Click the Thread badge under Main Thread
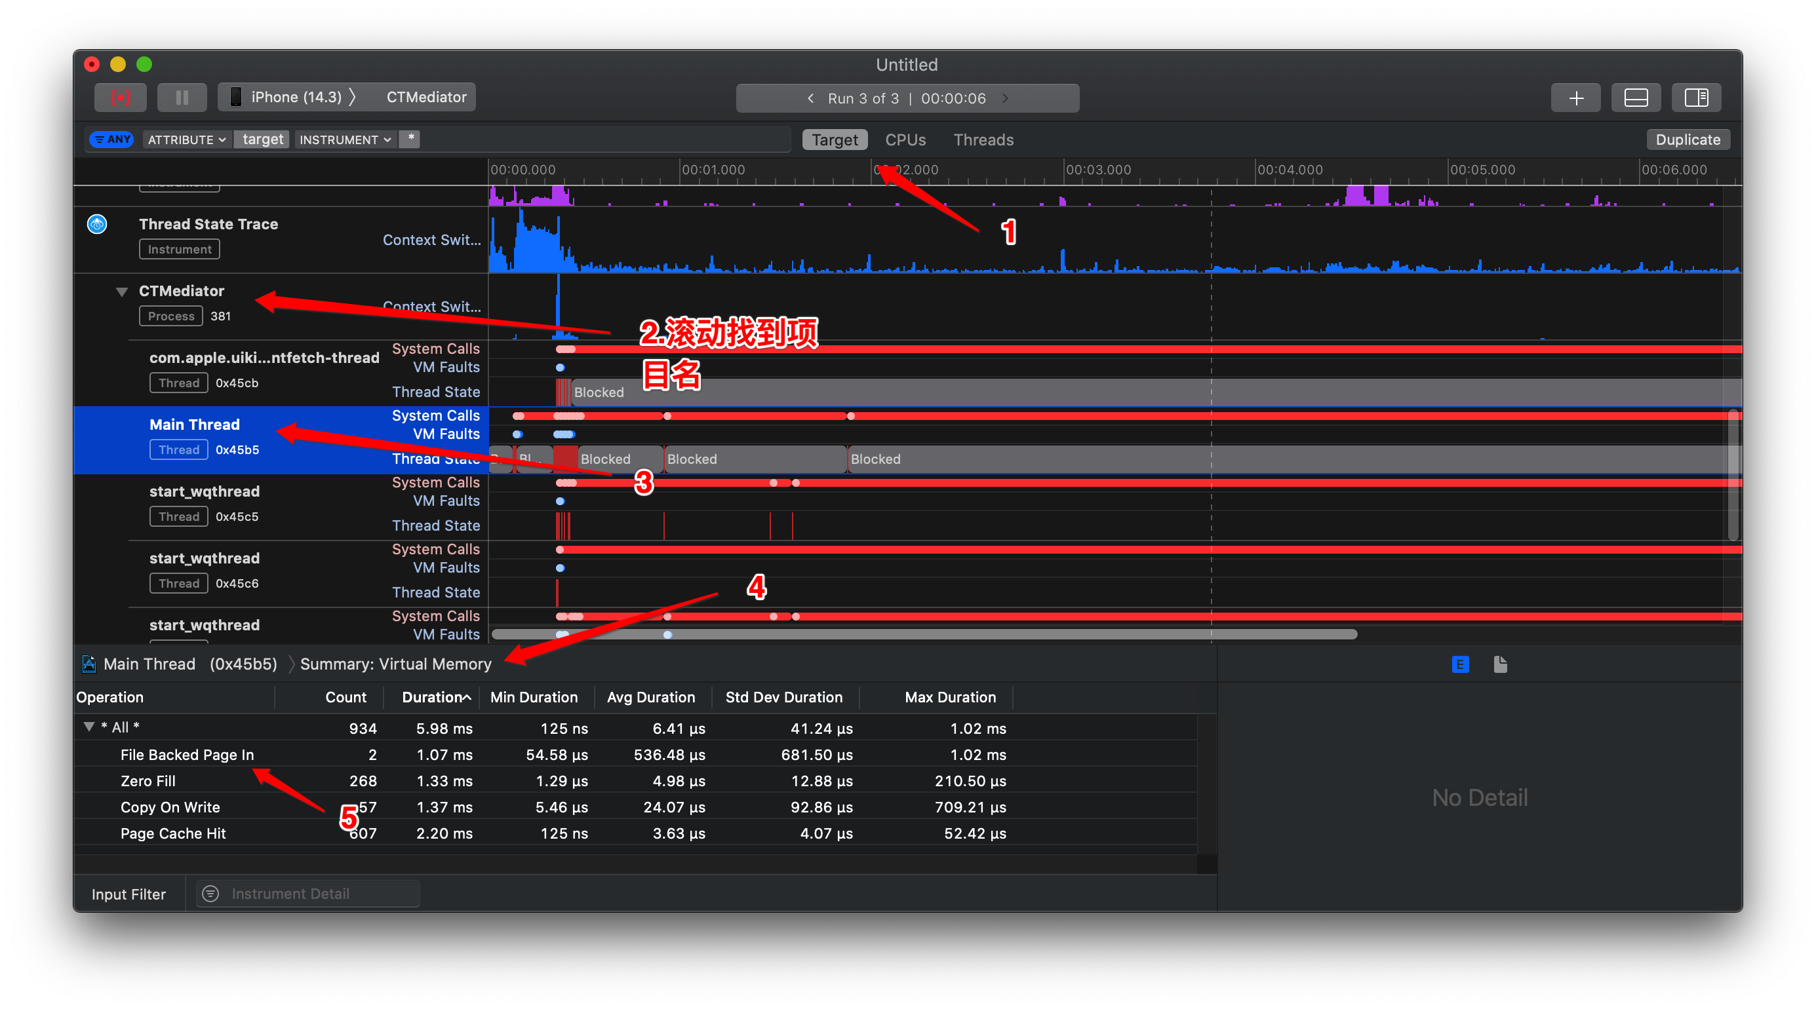The image size is (1816, 1009). pos(178,449)
